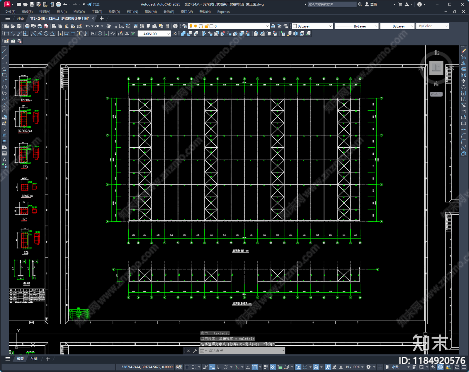Screen dimensions: 469x372
Task: Open the layer dropdown showing 0
Action: point(229,26)
